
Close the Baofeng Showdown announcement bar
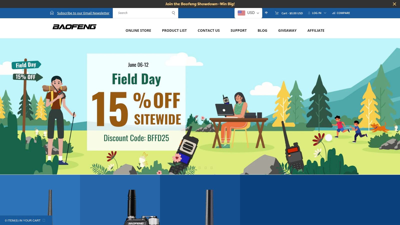click(394, 4)
